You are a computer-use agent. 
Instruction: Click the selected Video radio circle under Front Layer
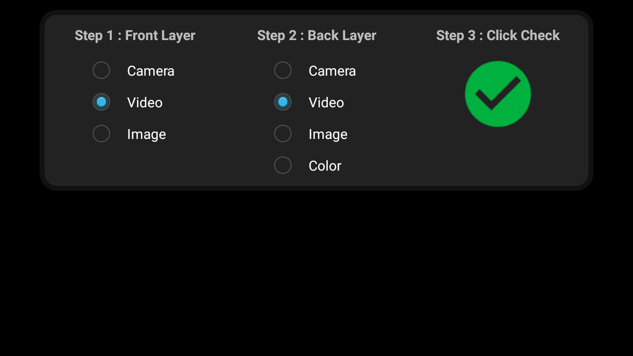tap(101, 102)
